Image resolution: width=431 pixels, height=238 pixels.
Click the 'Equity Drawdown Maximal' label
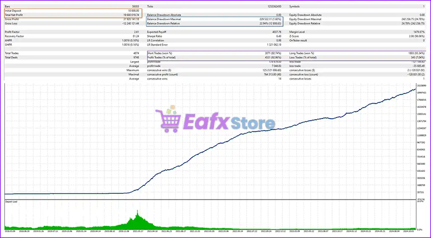pos(305,19)
